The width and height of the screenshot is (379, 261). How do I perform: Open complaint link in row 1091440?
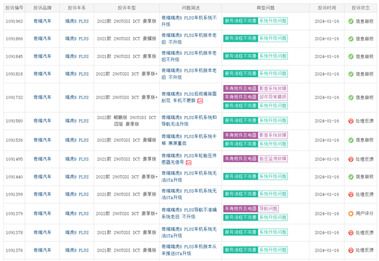(x=189, y=177)
